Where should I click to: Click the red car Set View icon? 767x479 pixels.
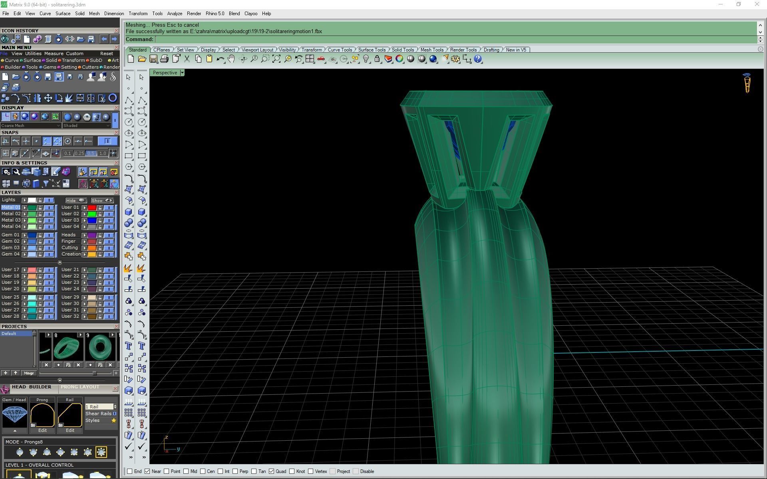321,59
